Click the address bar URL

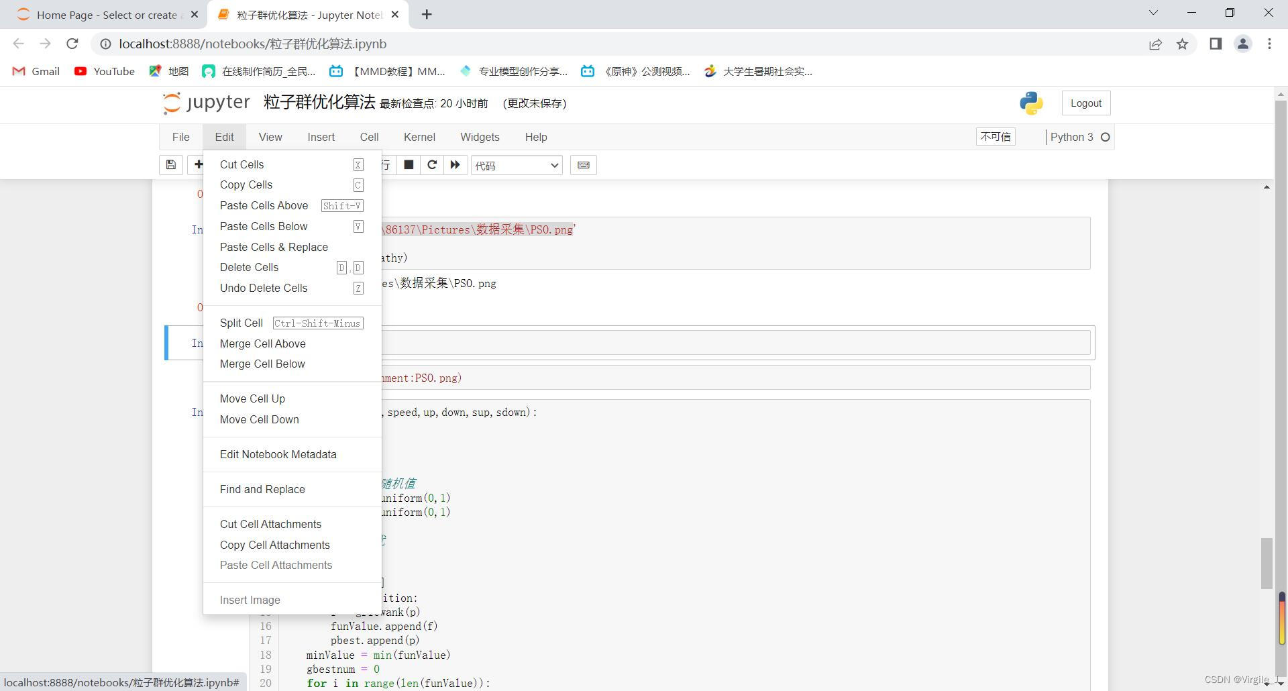253,44
